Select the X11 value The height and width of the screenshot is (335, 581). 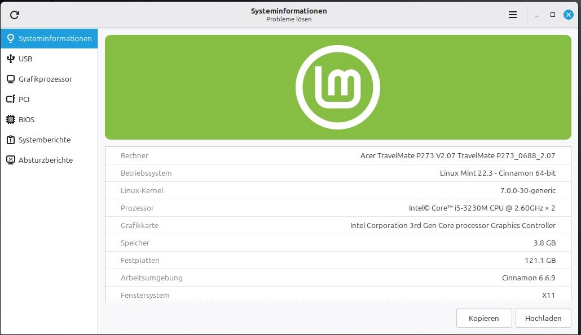pyautogui.click(x=548, y=295)
